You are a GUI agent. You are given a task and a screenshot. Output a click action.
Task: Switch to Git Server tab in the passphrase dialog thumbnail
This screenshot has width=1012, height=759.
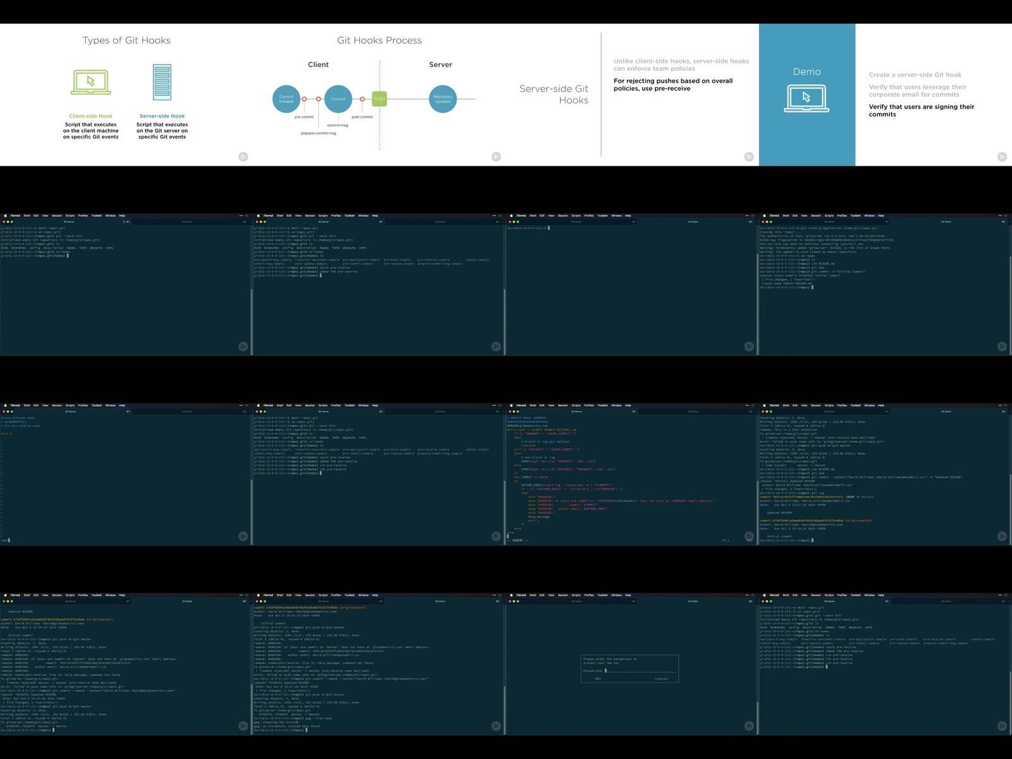[x=577, y=601]
